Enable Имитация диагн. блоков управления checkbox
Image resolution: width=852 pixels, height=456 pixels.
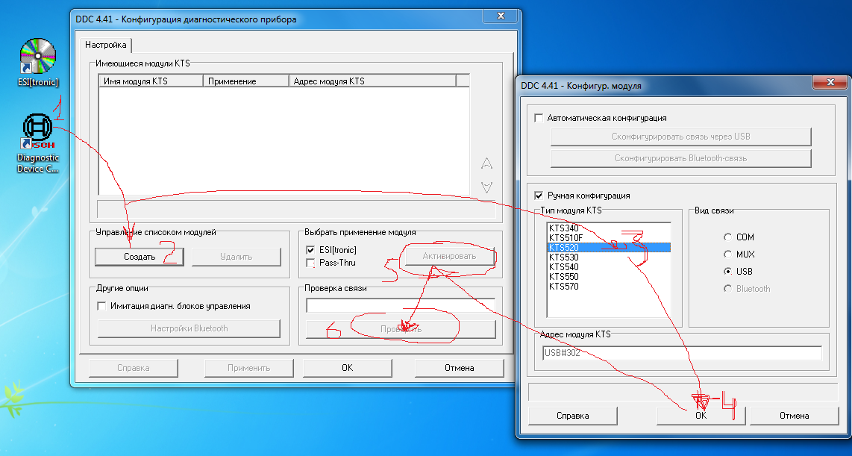pyautogui.click(x=101, y=306)
